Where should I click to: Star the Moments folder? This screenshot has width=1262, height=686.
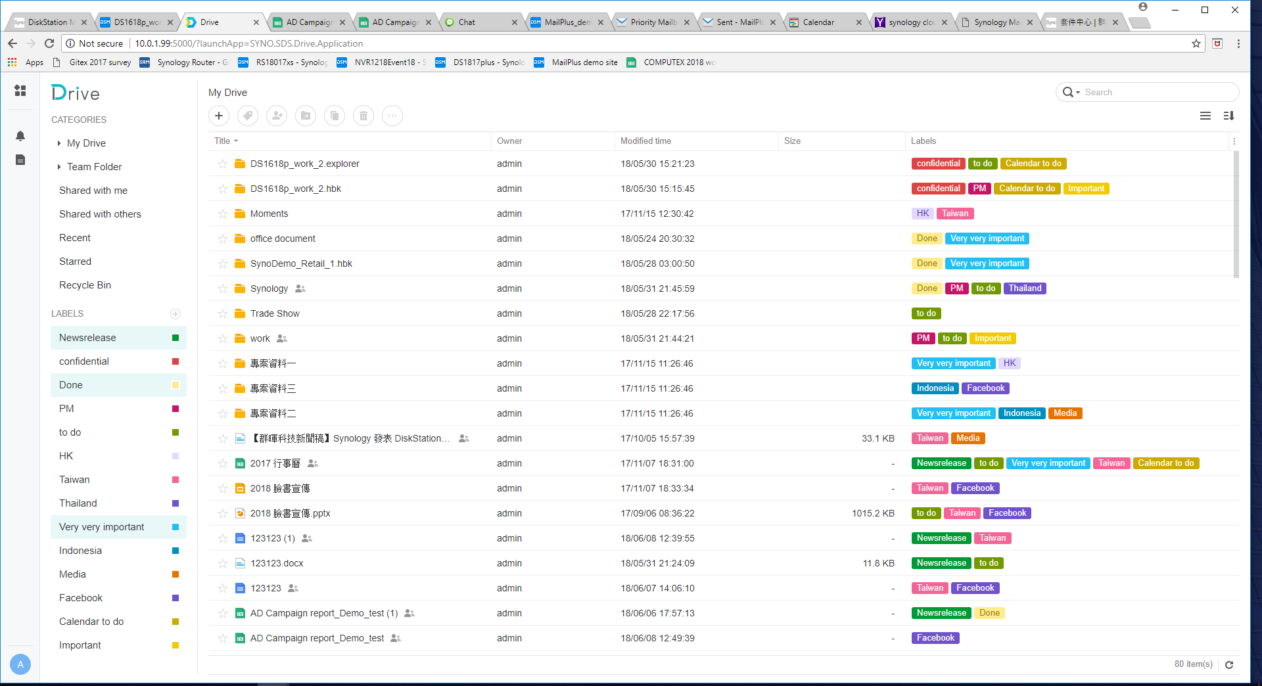point(223,214)
